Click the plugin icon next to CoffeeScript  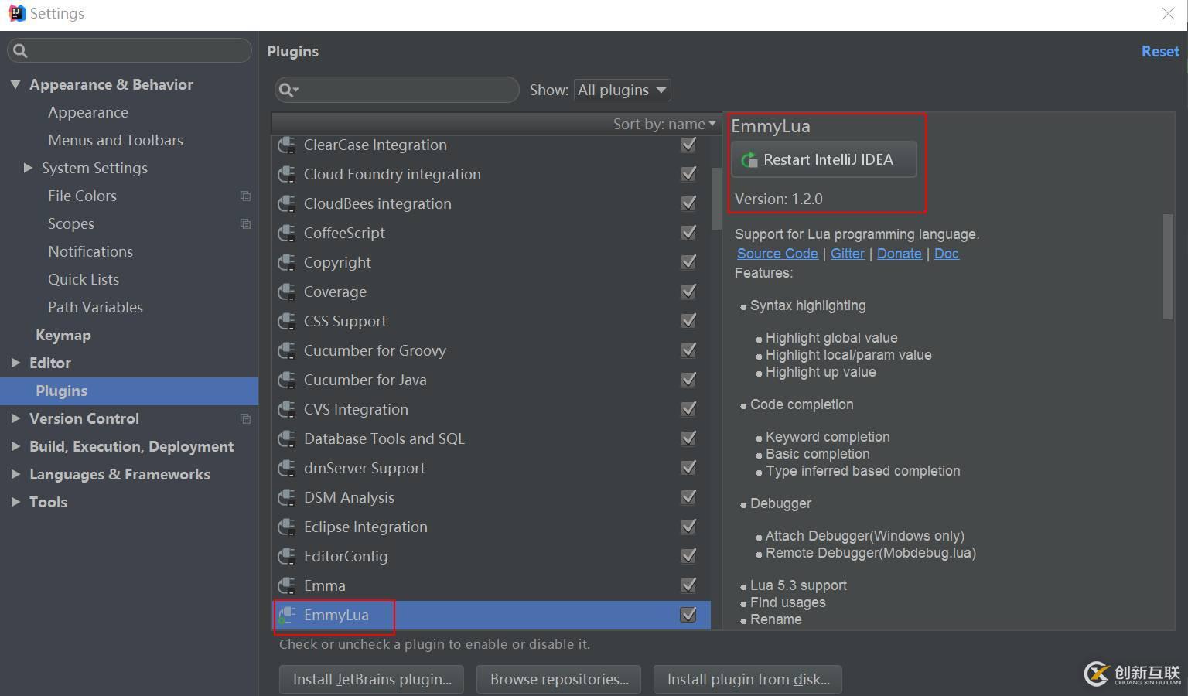pos(287,234)
